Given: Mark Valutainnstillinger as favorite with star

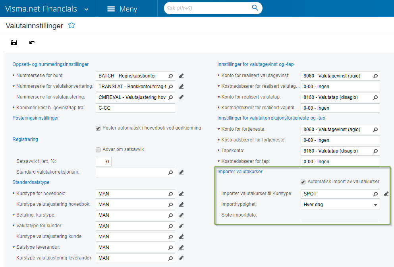Looking at the screenshot, I should pyautogui.click(x=71, y=25).
